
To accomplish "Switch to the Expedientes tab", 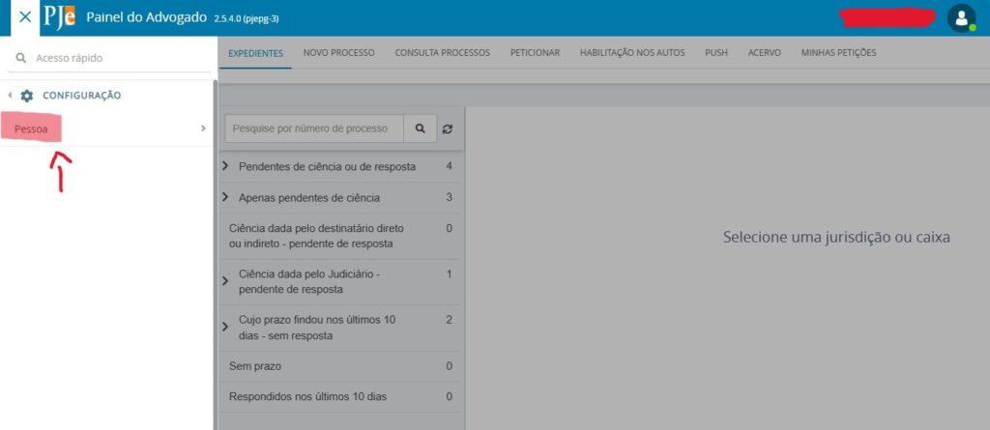I will point(255,53).
